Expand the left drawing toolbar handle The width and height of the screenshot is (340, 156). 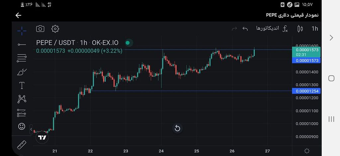[31, 129]
